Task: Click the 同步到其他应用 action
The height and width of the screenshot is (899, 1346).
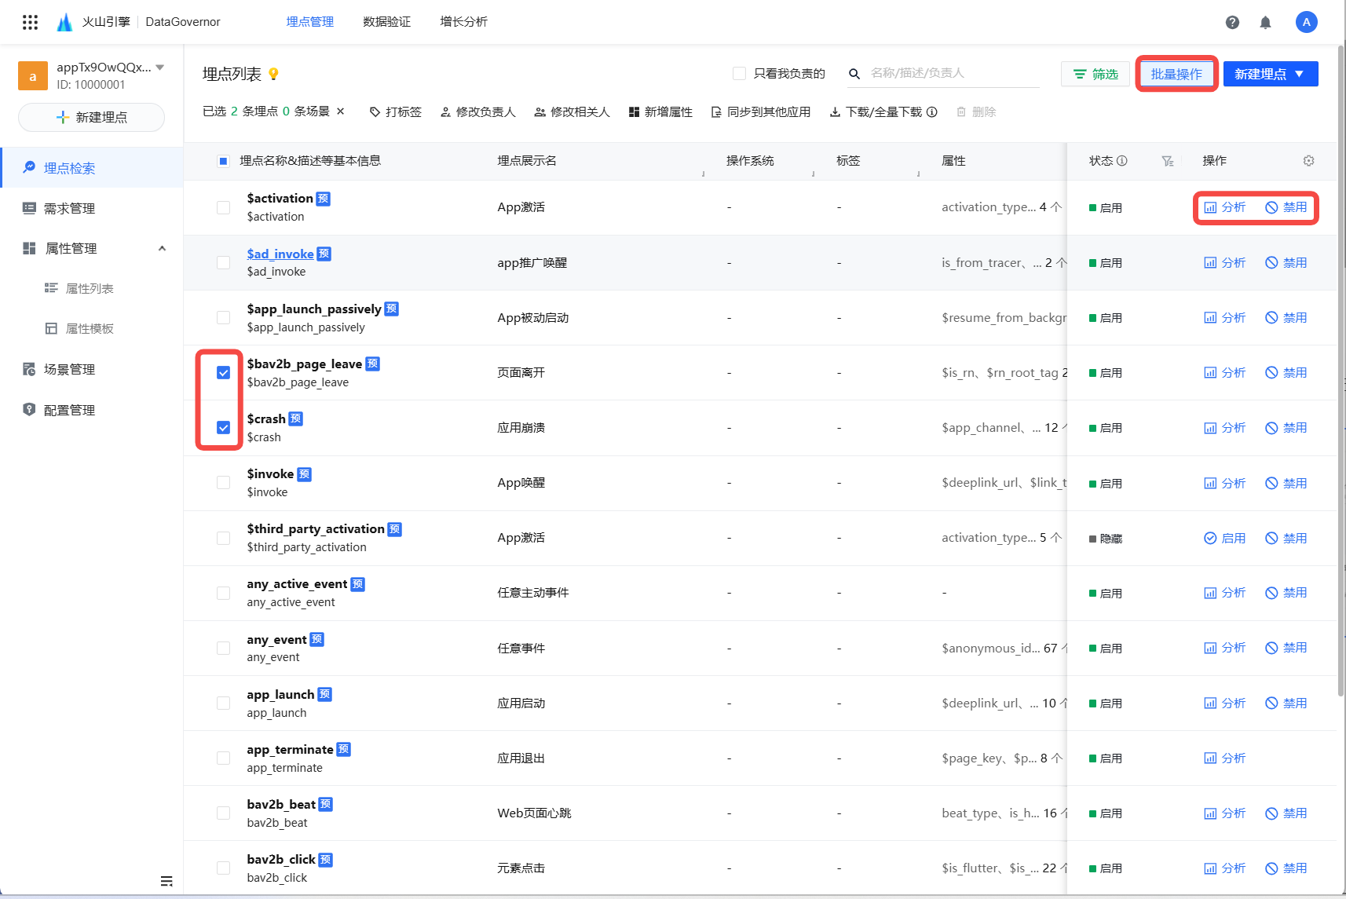Action: point(761,111)
